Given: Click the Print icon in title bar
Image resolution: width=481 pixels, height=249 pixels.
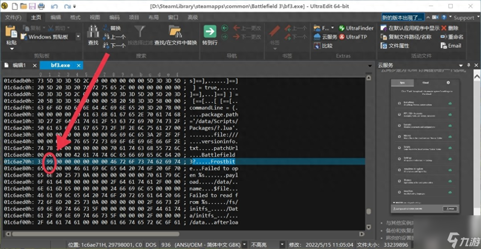Looking at the screenshot, I should [x=41, y=6].
